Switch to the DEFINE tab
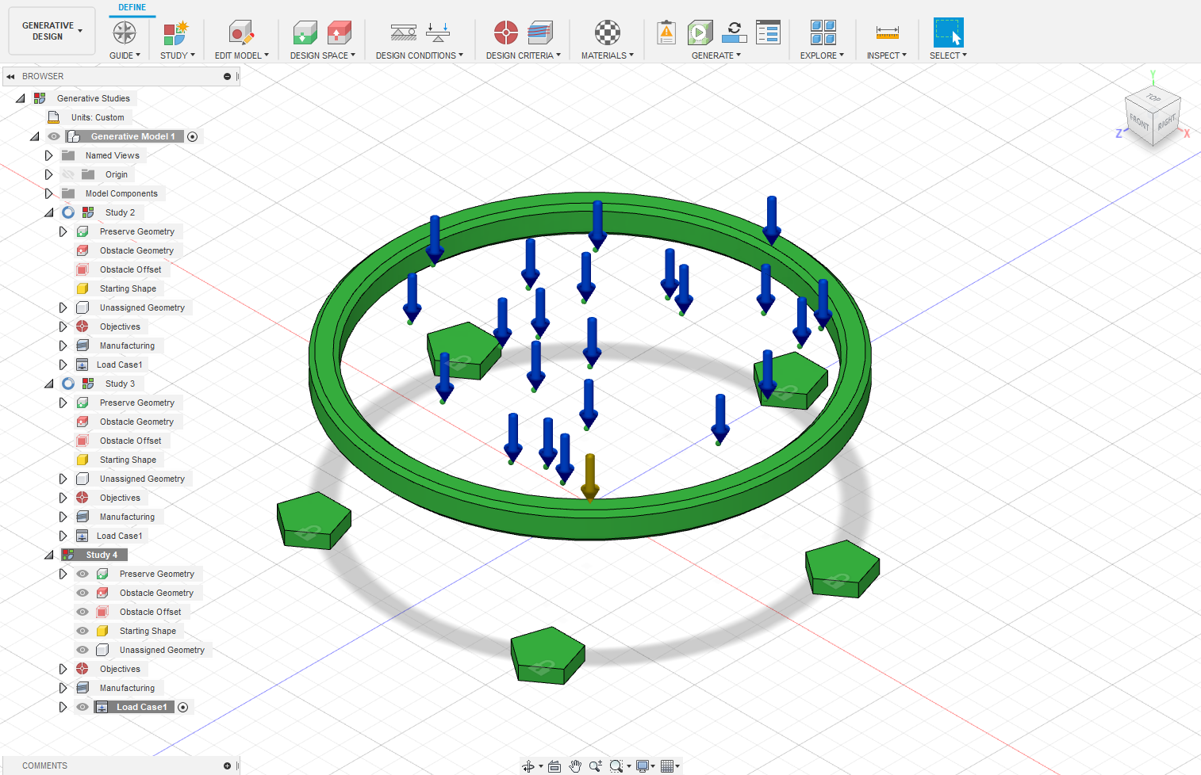1201x775 pixels. point(132,7)
